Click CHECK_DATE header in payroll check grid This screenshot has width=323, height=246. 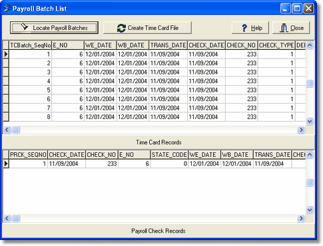click(x=67, y=155)
